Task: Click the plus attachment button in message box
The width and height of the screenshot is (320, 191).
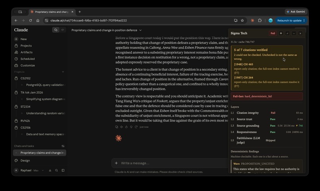Action: (116, 163)
